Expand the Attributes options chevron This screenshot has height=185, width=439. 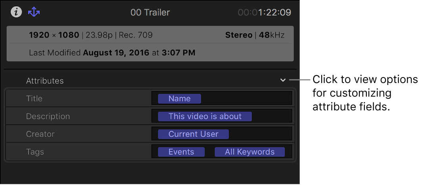(283, 80)
